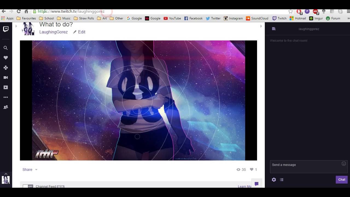Collapse the left panel with the small arrow
The image size is (350, 197).
(x=16, y=26)
